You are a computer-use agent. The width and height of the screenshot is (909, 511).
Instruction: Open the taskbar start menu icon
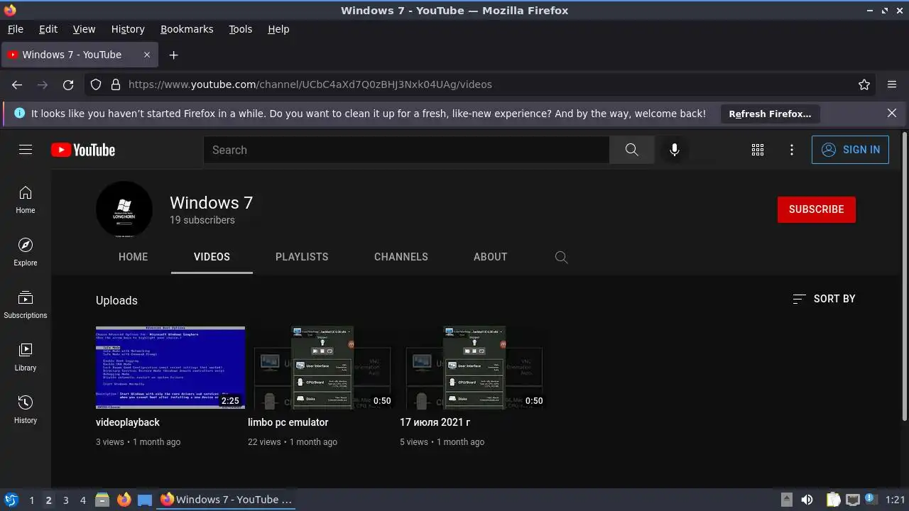(11, 500)
